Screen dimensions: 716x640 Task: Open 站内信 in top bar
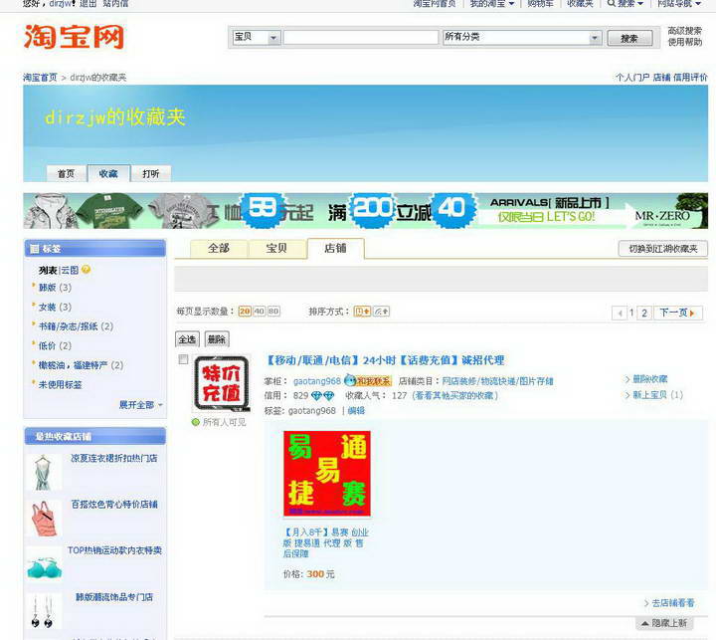[x=115, y=4]
